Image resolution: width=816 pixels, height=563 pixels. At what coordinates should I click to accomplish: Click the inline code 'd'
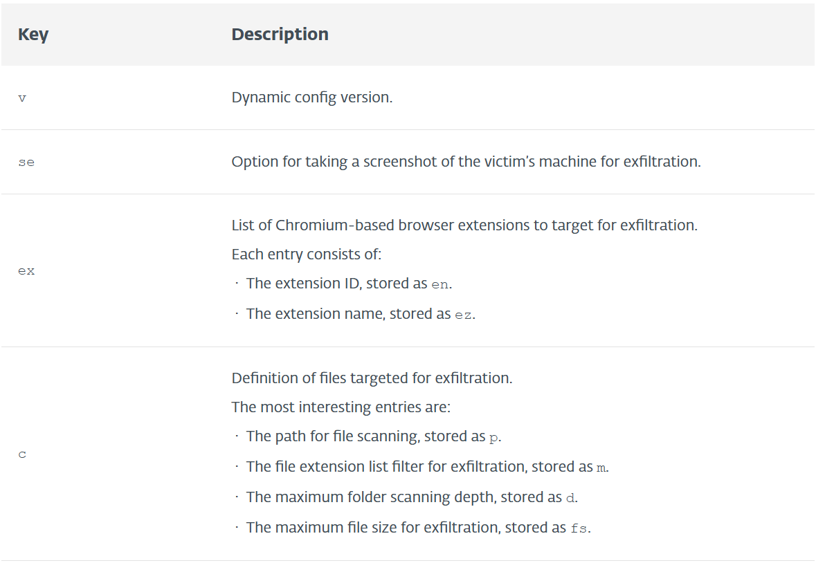click(570, 498)
